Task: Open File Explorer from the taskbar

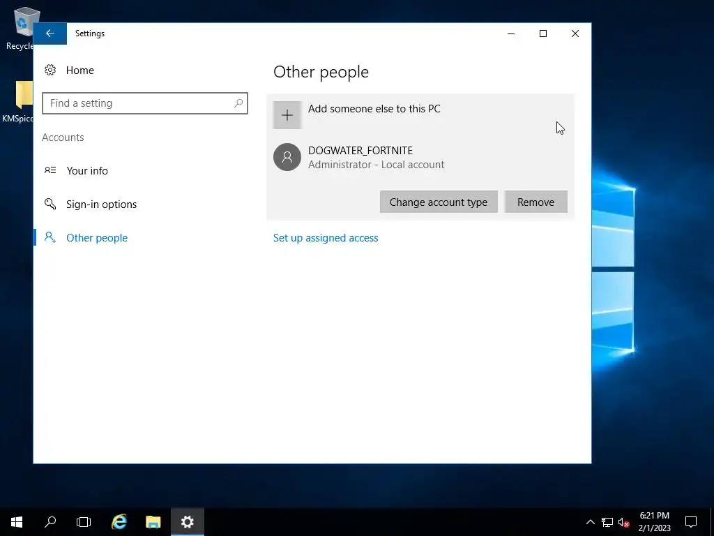Action: pos(153,522)
